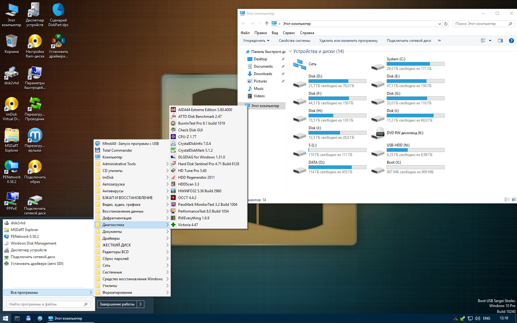This screenshot has height=323, width=517.
Task: Click the volume speaker icon in system tray
Action: pyautogui.click(x=477, y=318)
